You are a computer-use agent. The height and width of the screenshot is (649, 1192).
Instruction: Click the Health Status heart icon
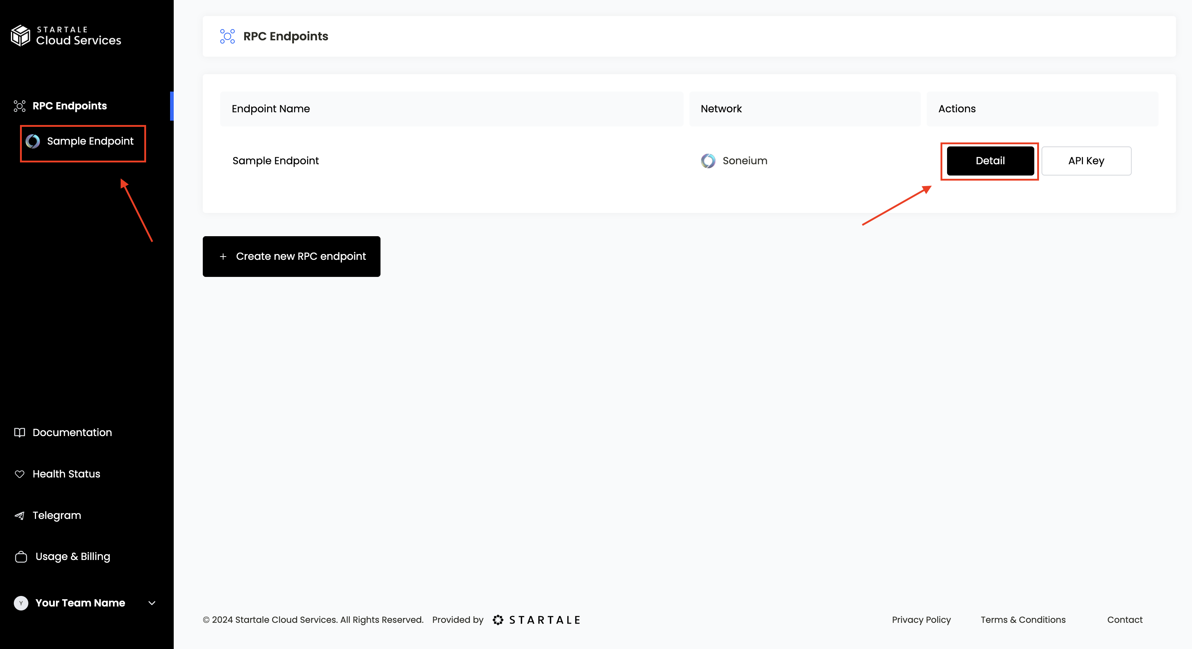(x=19, y=474)
